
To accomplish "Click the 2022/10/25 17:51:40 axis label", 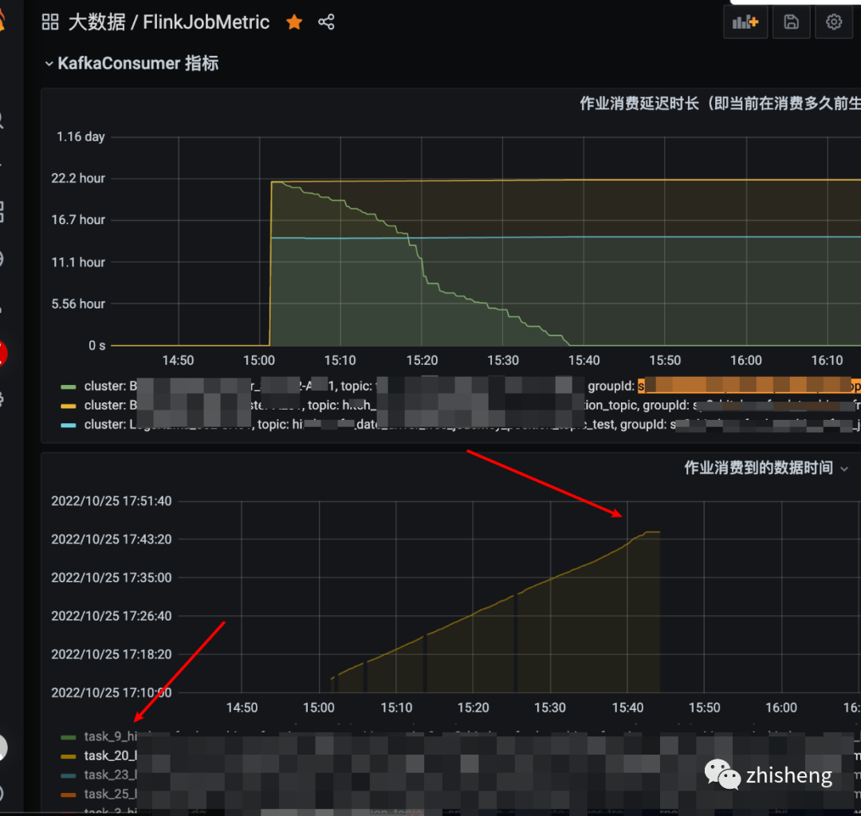I will point(112,501).
